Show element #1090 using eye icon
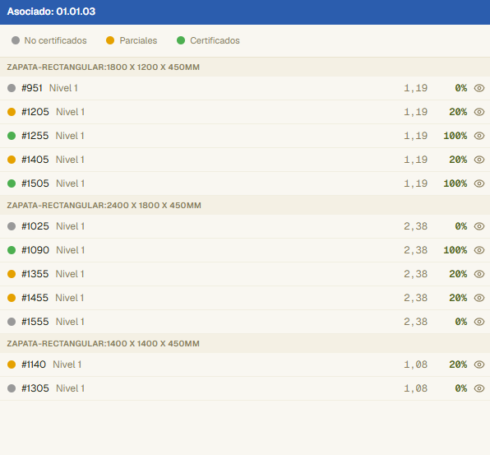The image size is (490, 455). (x=479, y=250)
